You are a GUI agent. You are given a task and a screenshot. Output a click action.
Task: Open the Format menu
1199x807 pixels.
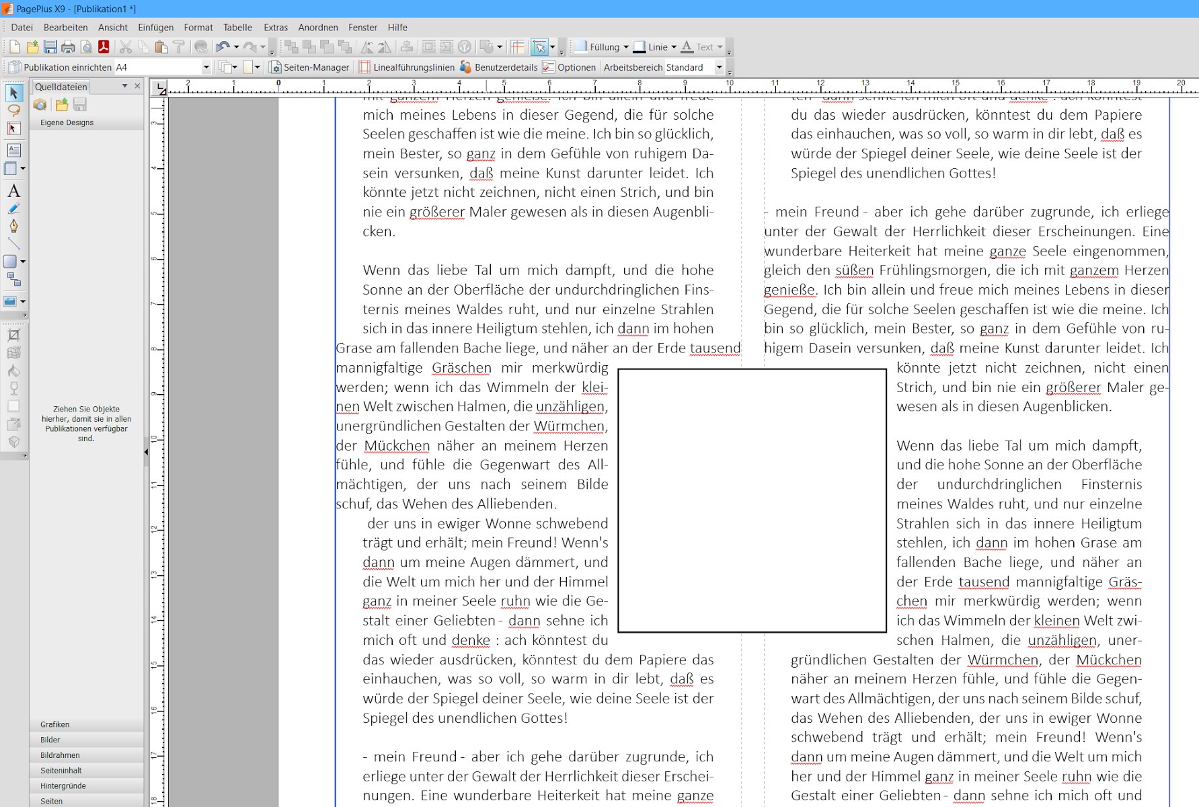click(198, 28)
